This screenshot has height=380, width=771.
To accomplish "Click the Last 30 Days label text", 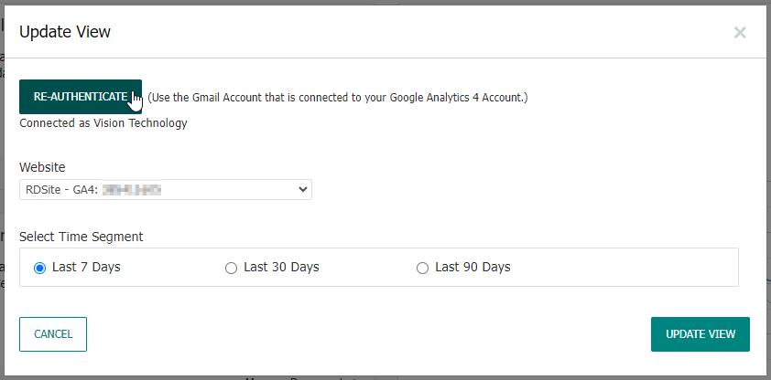I will tap(281, 268).
